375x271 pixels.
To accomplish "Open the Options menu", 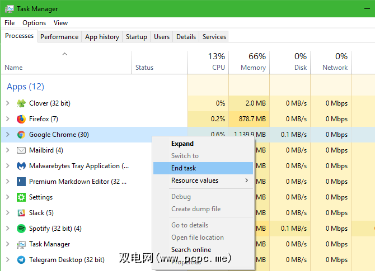I will 34,23.
